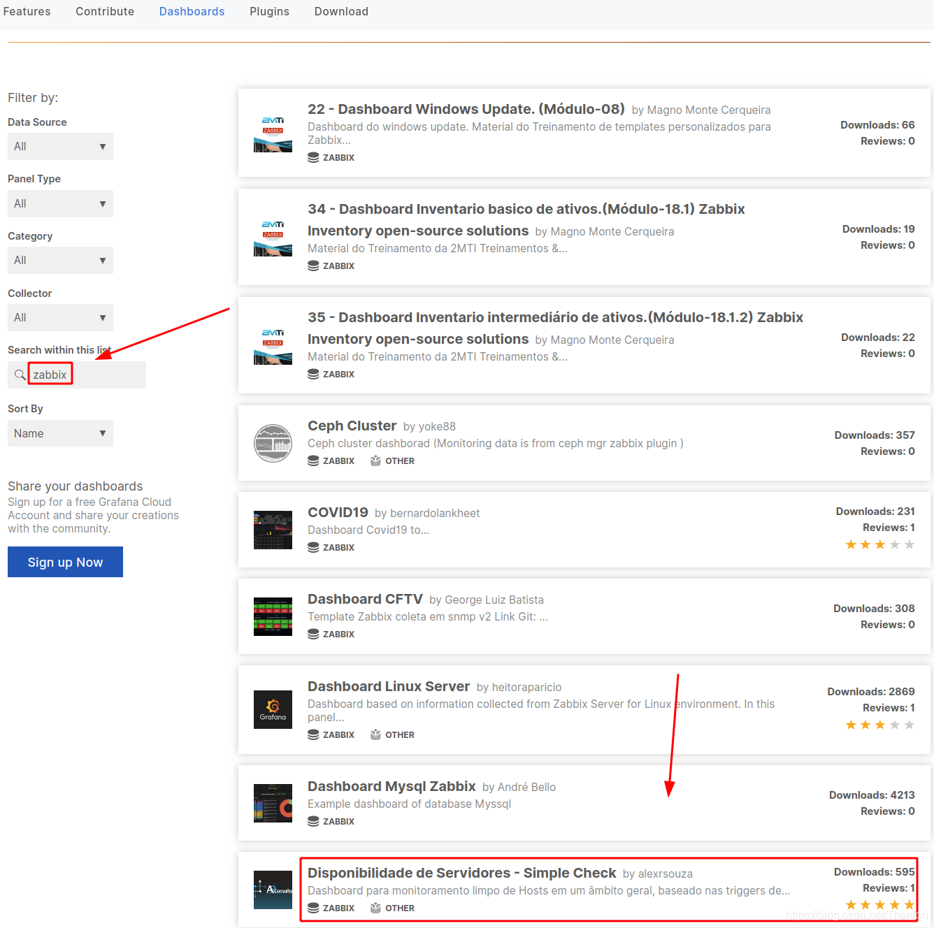This screenshot has width=934, height=928.
Task: Expand the Panel Type filter dropdown
Action: [60, 203]
